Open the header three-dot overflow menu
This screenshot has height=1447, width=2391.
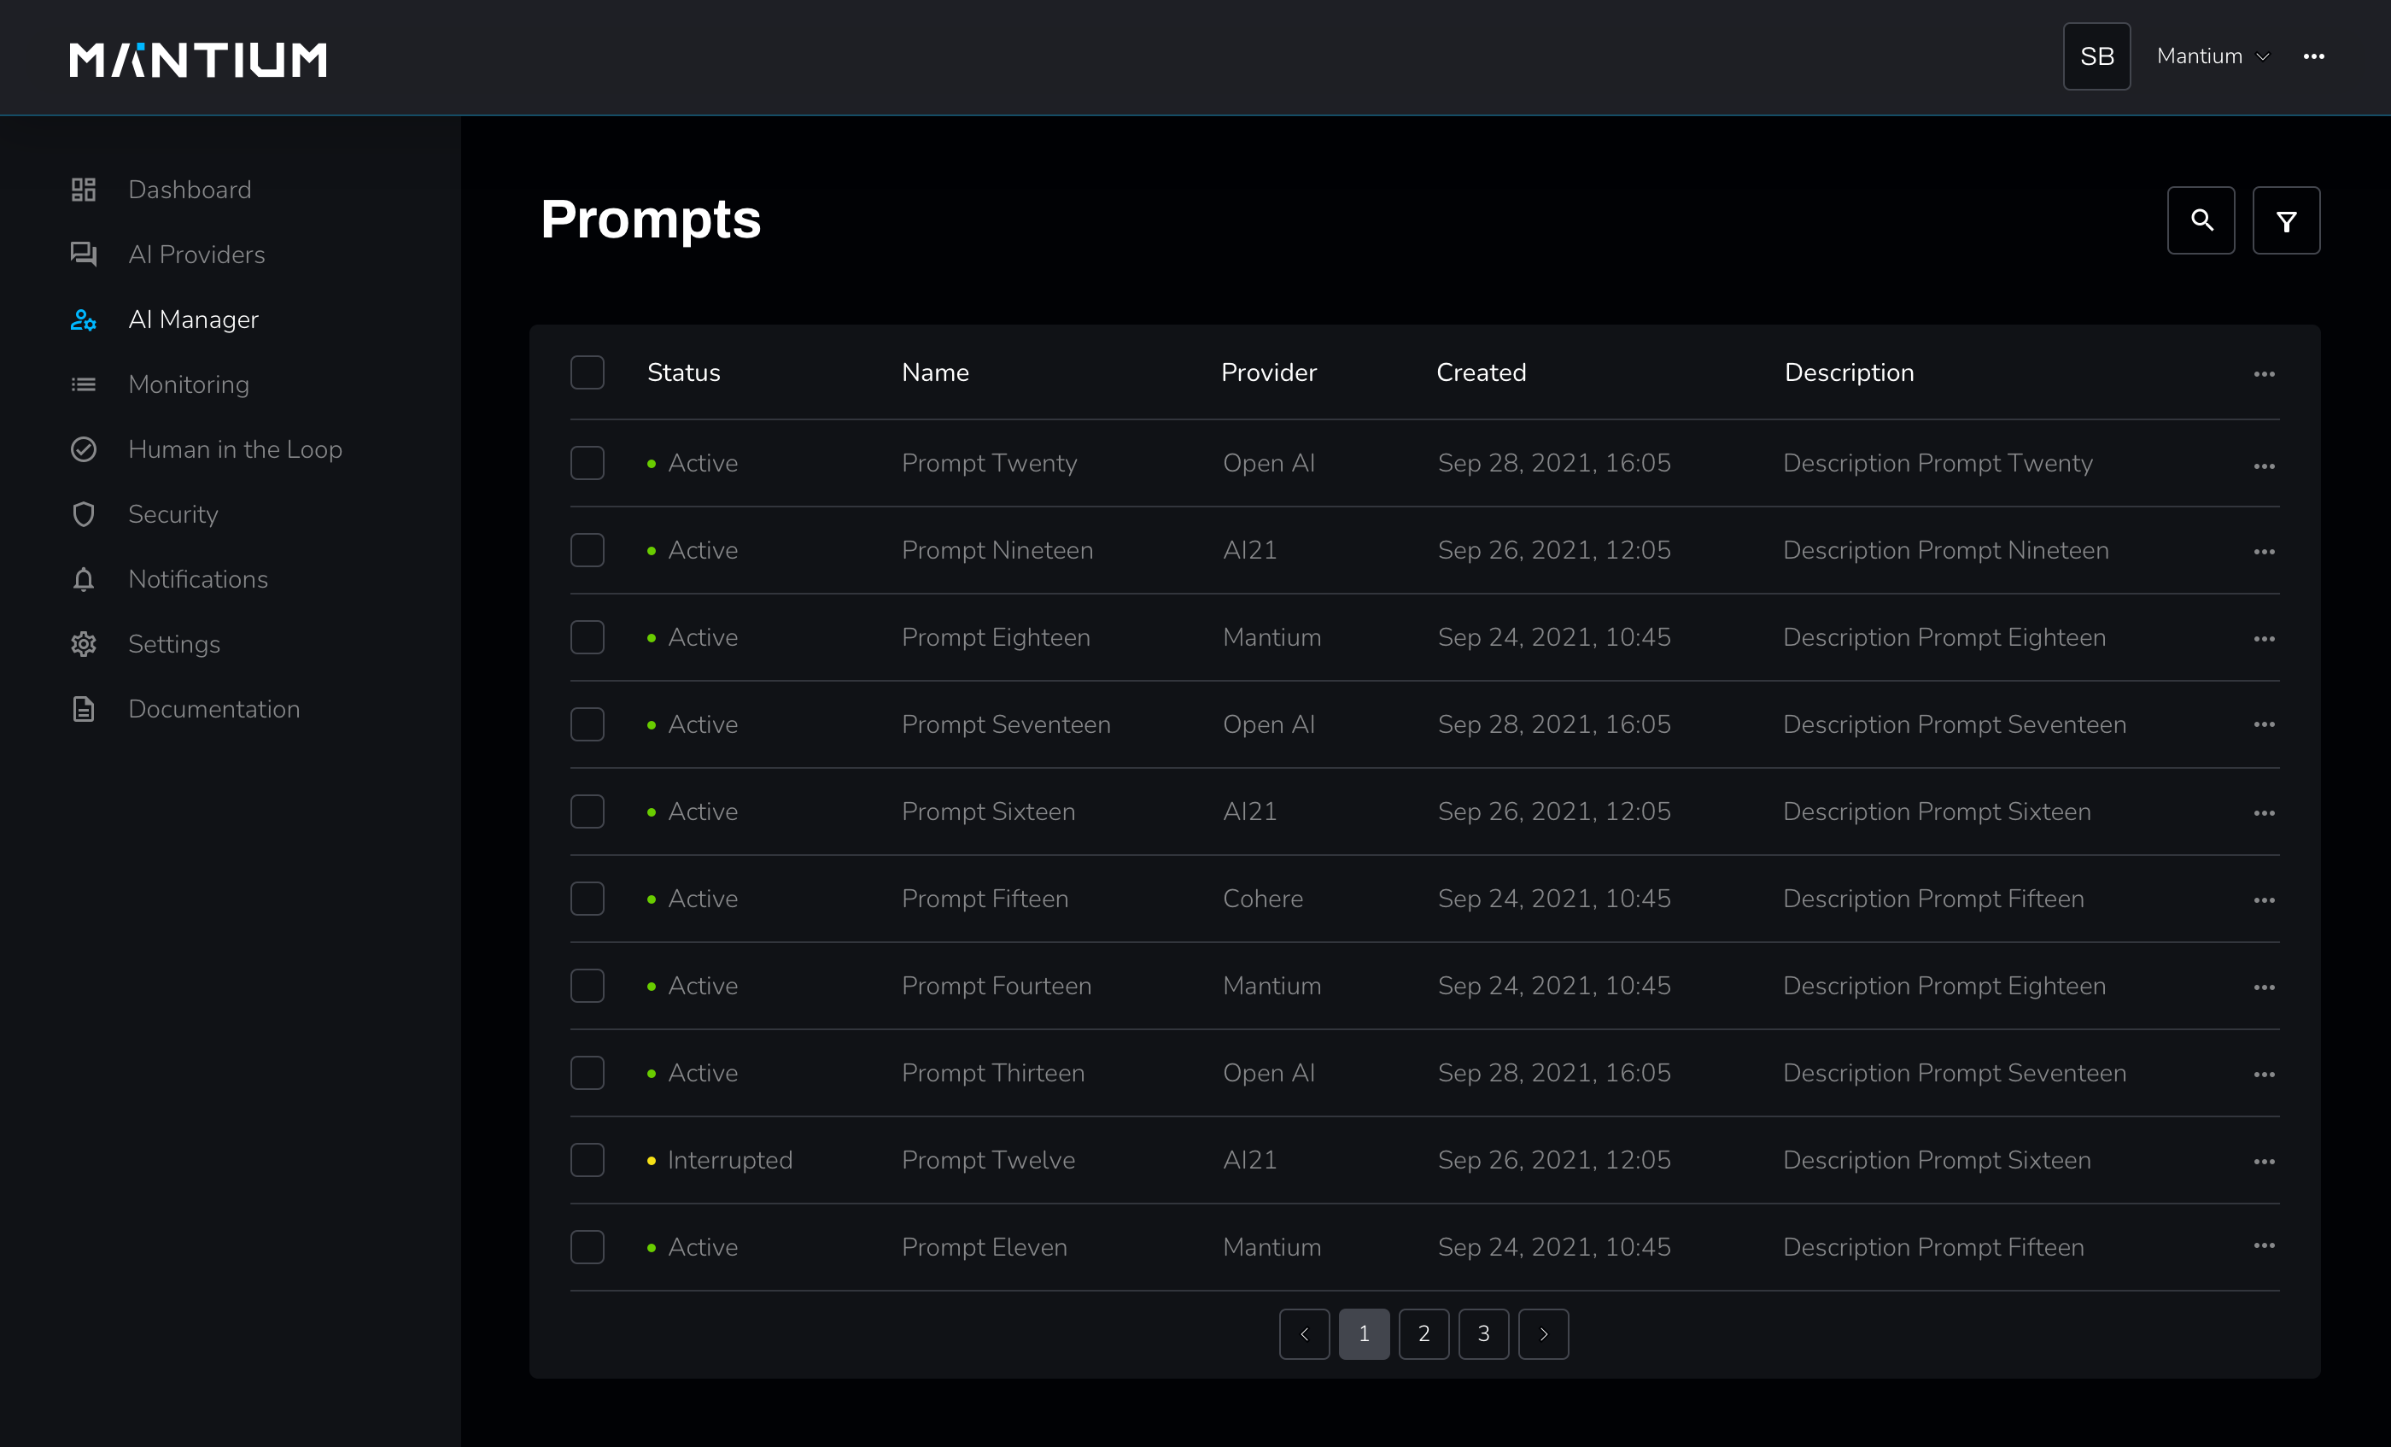tap(2313, 56)
